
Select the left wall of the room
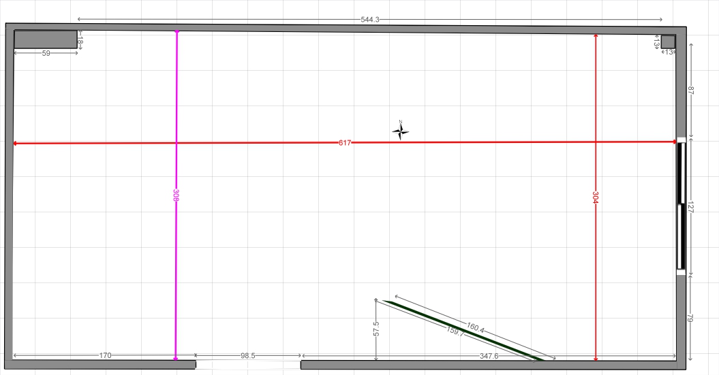(x=9, y=196)
